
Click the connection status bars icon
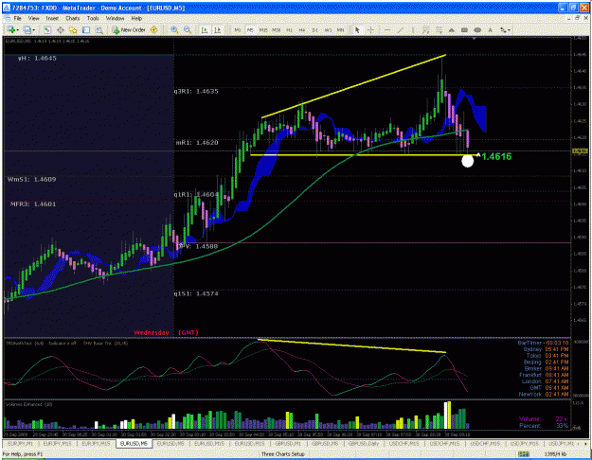click(x=524, y=454)
